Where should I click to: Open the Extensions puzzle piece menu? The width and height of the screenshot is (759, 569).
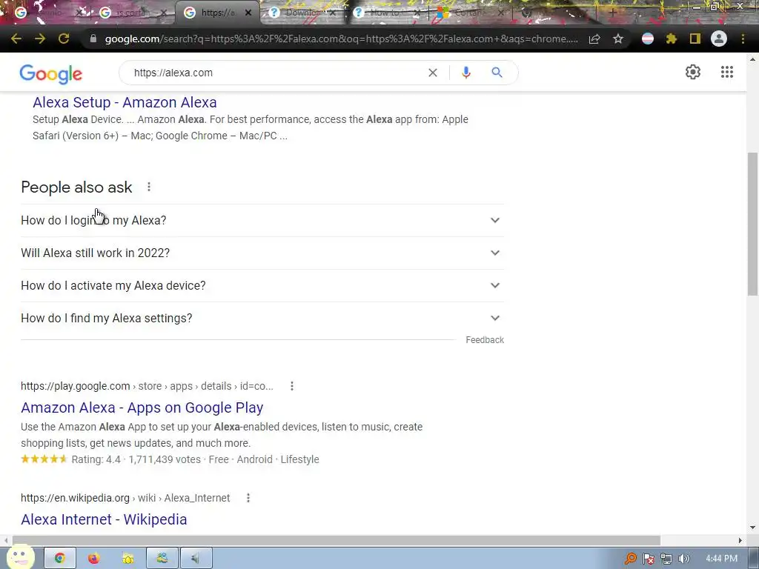[672, 39]
